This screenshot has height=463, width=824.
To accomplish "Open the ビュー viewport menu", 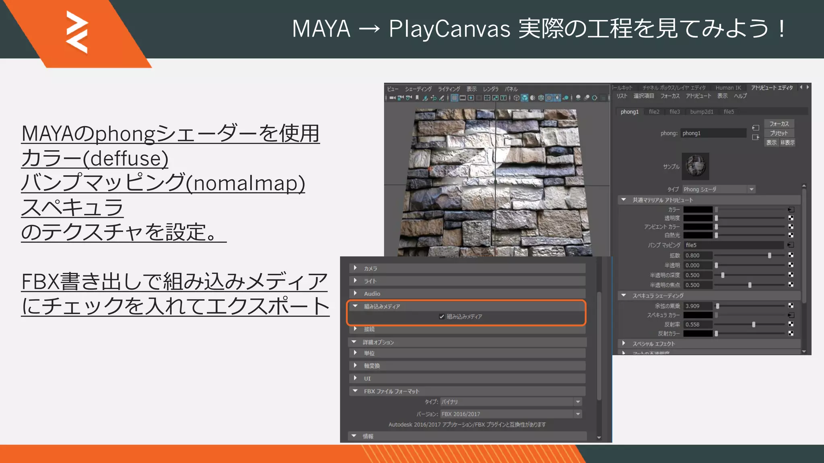I will 393,89.
